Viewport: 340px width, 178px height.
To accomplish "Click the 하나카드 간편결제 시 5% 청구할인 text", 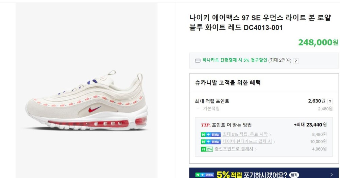I will click(235, 60).
